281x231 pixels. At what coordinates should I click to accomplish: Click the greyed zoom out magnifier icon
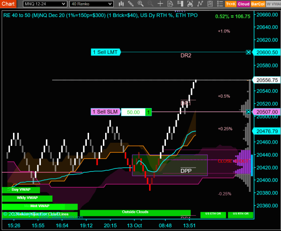pos(150,4)
